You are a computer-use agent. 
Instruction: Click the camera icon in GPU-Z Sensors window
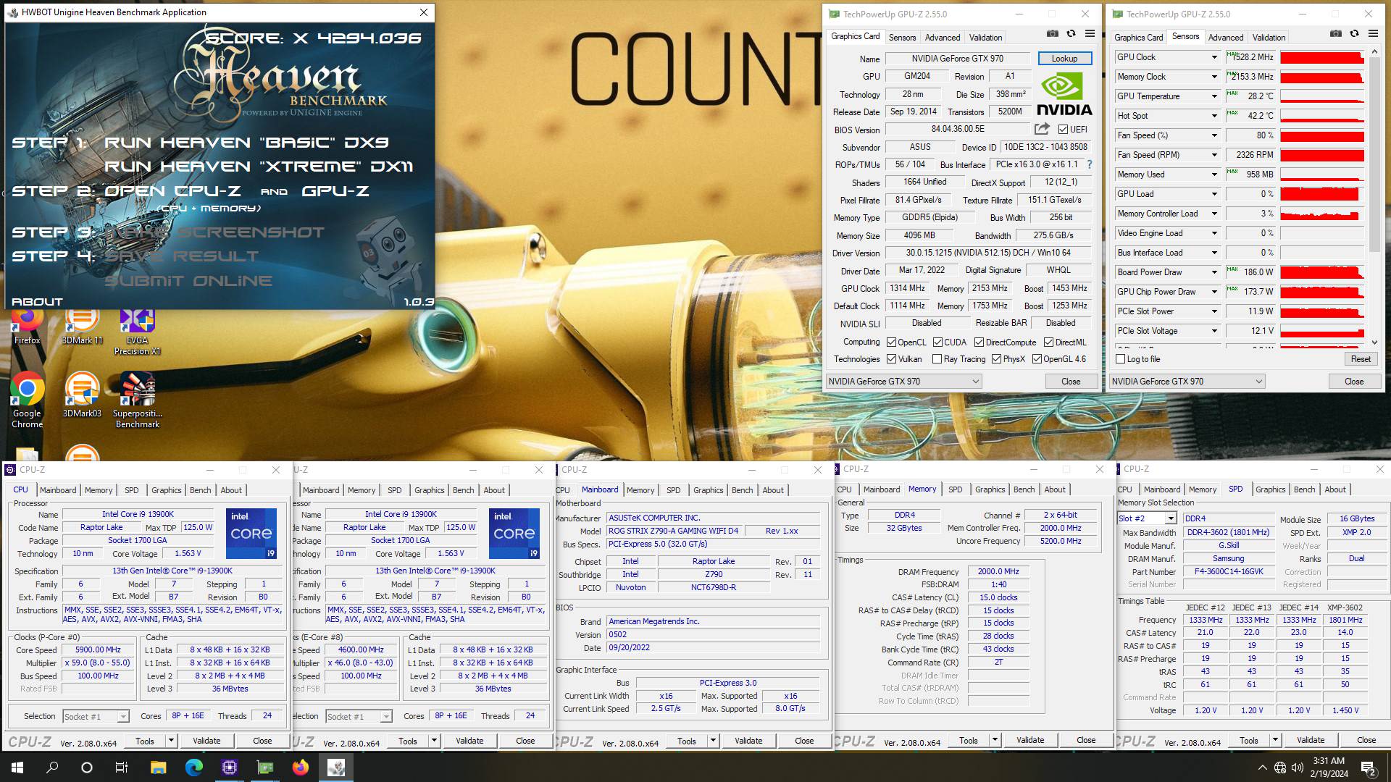1335,33
